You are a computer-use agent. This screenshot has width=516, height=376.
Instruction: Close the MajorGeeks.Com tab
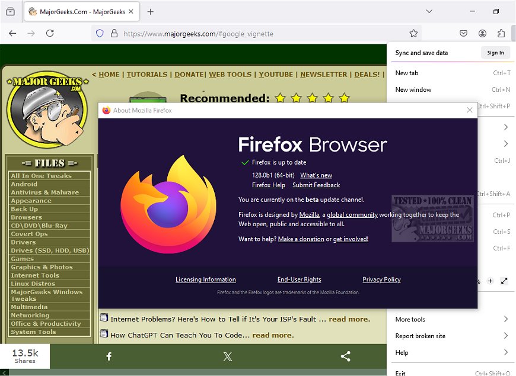point(131,11)
